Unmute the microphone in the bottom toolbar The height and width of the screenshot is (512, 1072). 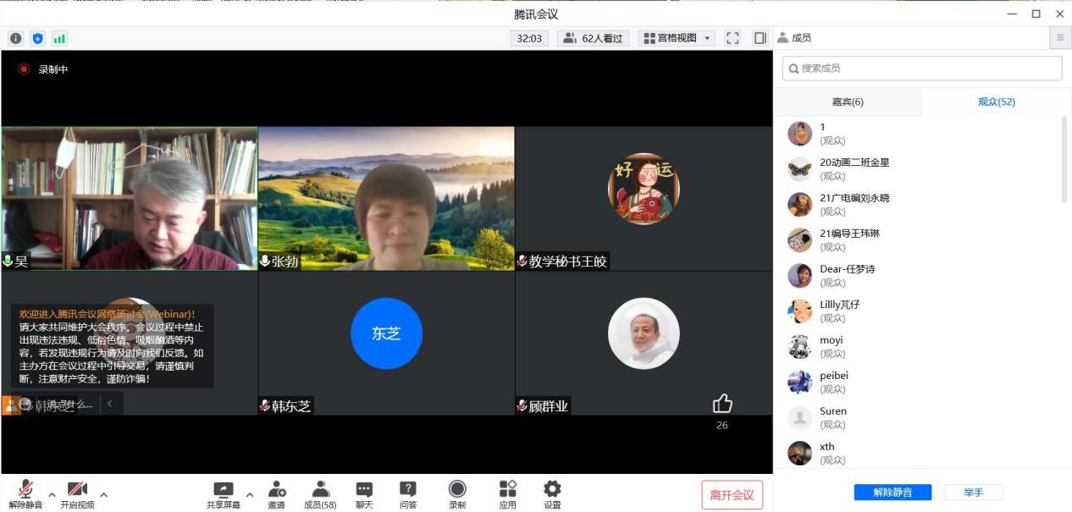pyautogui.click(x=25, y=494)
